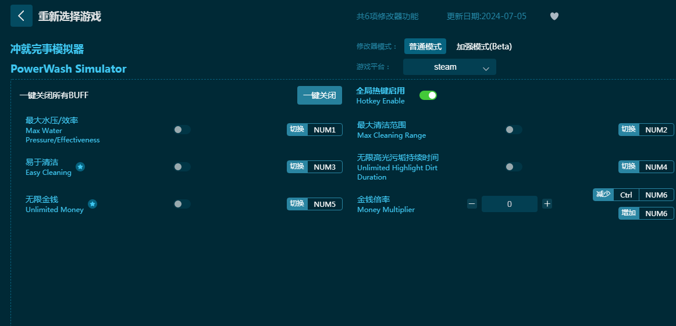This screenshot has width=676, height=326.
Task: Click the Ctrl key in 减少 hotkey
Action: [x=626, y=195]
